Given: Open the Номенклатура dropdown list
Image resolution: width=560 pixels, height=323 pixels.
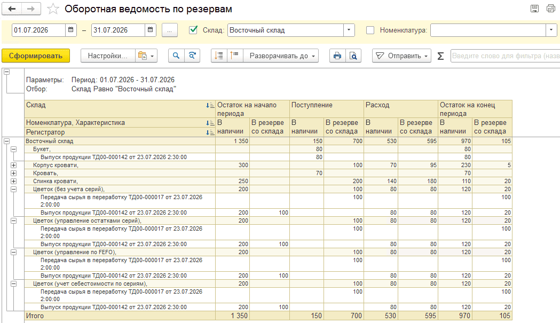Looking at the screenshot, I should click(551, 30).
